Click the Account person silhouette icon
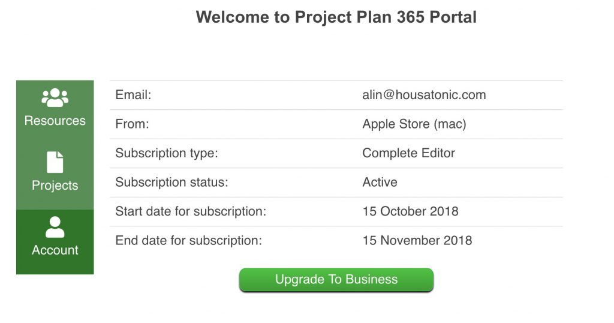The height and width of the screenshot is (323, 614). [x=55, y=227]
